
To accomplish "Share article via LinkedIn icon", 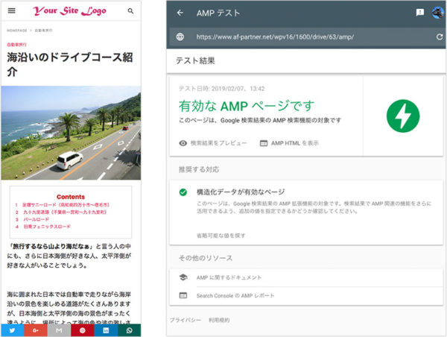I will point(106,330).
